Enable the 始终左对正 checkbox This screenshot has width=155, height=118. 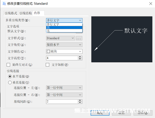click(x=8, y=65)
